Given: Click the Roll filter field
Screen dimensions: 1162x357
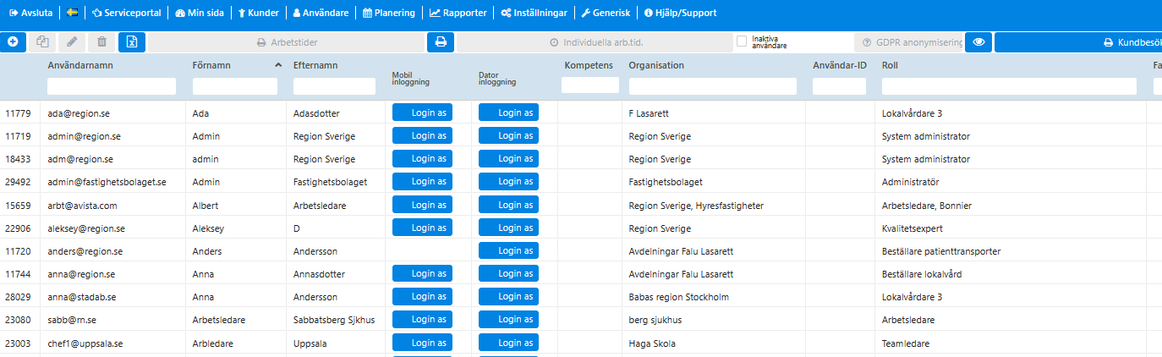Looking at the screenshot, I should (x=1009, y=86).
